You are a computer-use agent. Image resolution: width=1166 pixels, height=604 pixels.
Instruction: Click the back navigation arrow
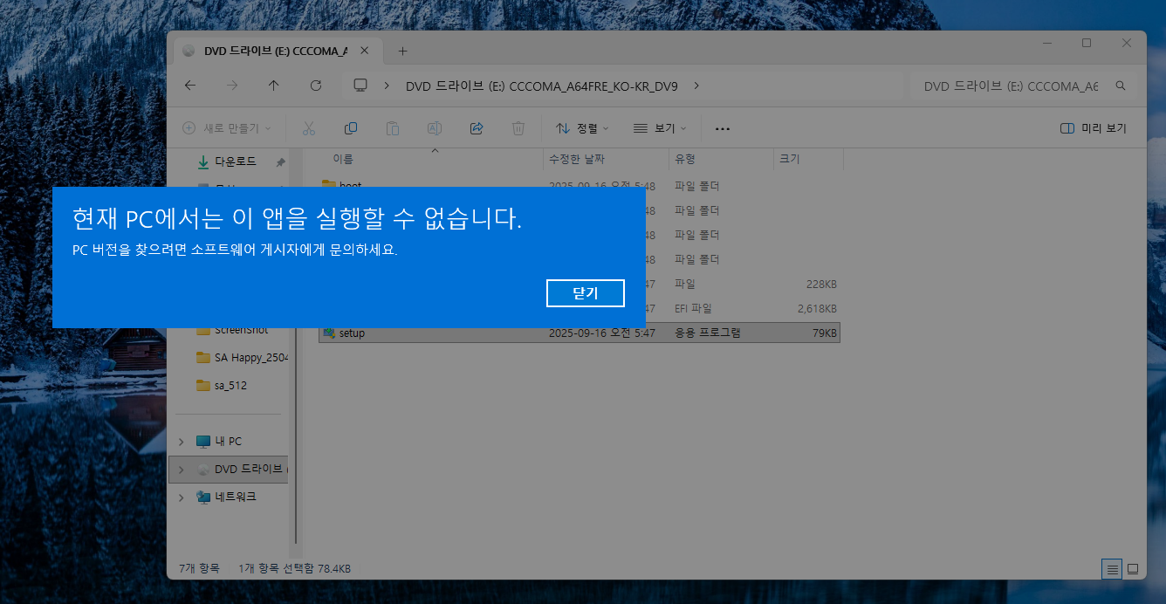[x=189, y=86]
